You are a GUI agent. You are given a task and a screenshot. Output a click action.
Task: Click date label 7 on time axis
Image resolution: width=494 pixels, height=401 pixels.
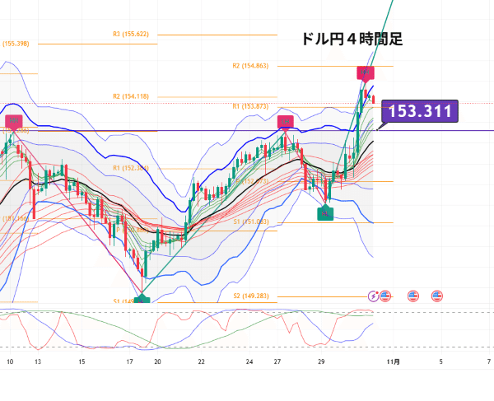point(488,361)
